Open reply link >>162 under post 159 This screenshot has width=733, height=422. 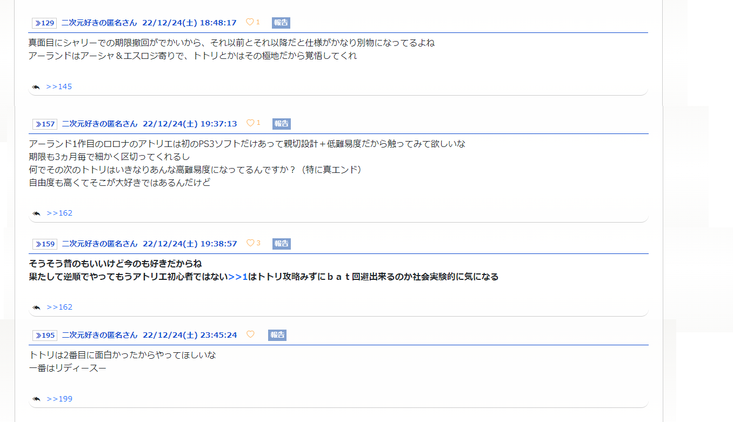point(59,307)
